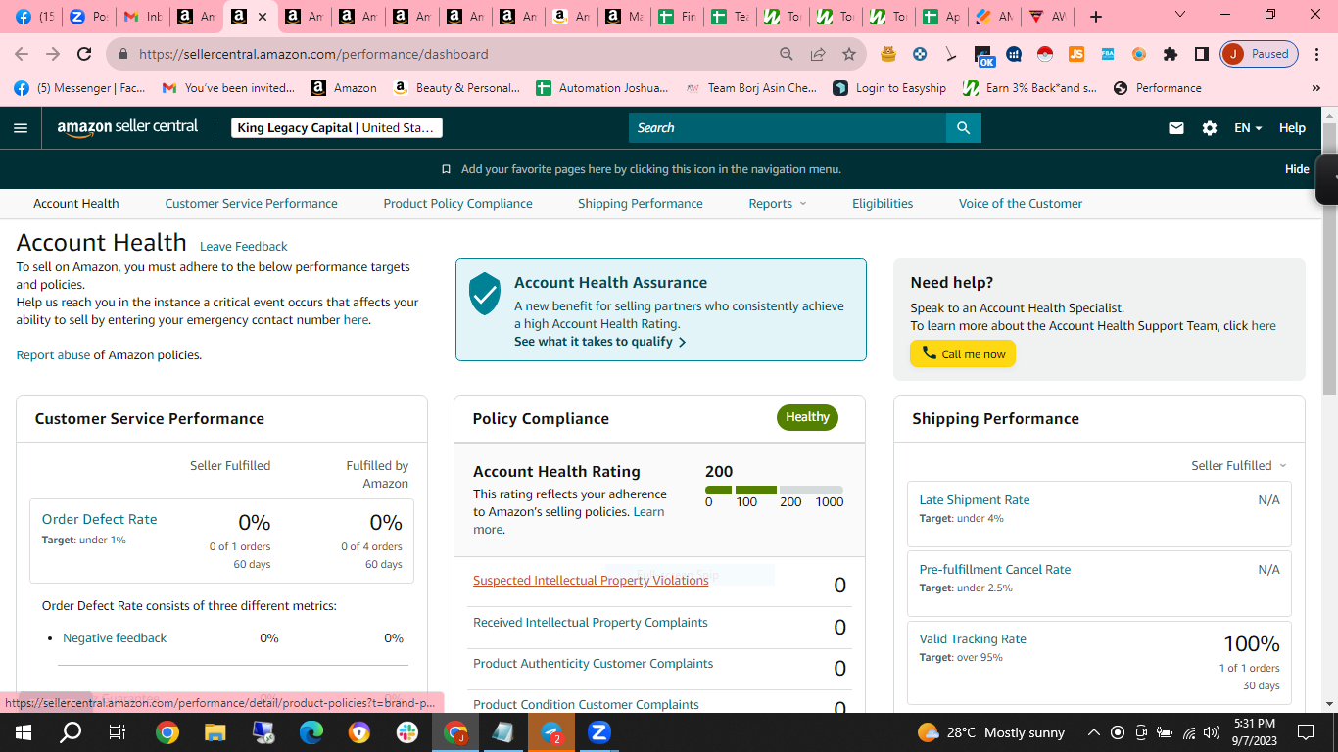Screen dimensions: 1338x752
Task: Open the Seller Central mail messages icon
Action: pos(1176,128)
